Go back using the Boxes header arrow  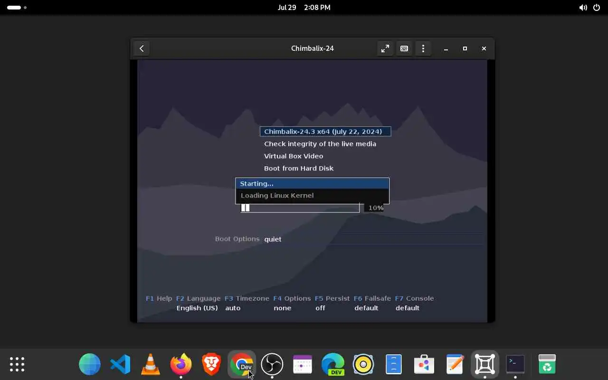(142, 48)
